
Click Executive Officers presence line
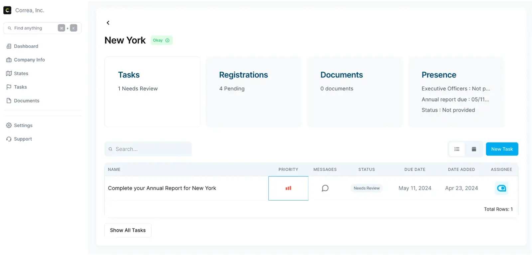456,89
